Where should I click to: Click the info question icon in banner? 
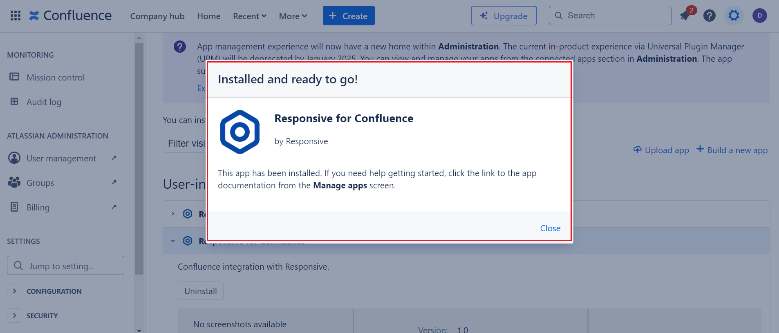click(x=180, y=47)
